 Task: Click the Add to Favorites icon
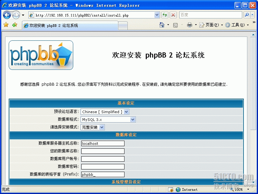coord(15,25)
